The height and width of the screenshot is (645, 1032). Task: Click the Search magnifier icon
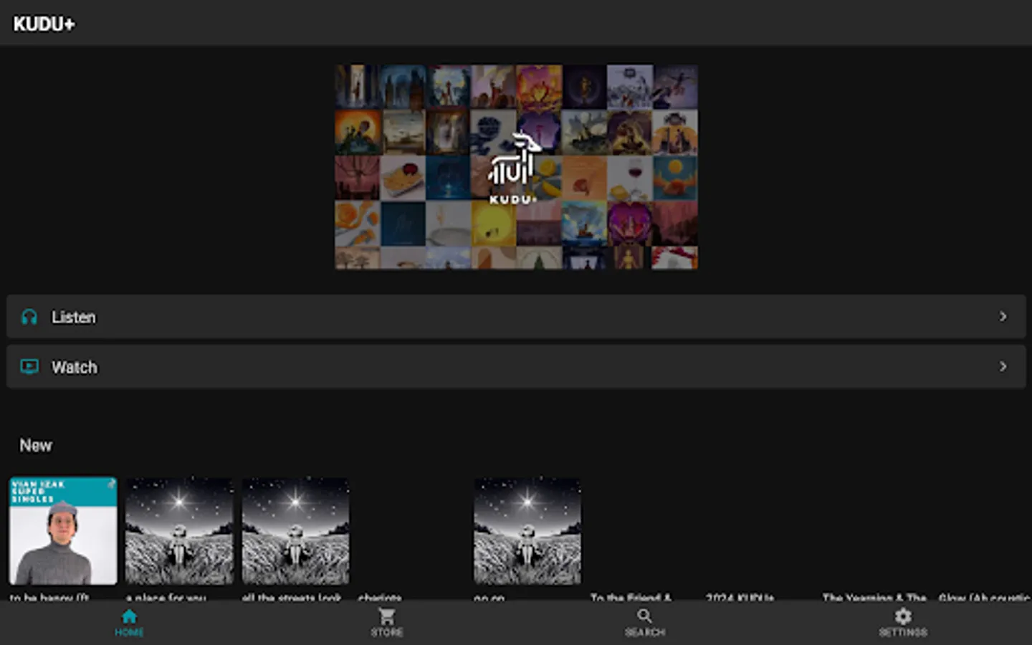[644, 615]
